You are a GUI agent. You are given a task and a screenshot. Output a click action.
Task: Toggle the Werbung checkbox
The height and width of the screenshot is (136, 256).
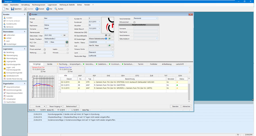[x=45, y=53]
